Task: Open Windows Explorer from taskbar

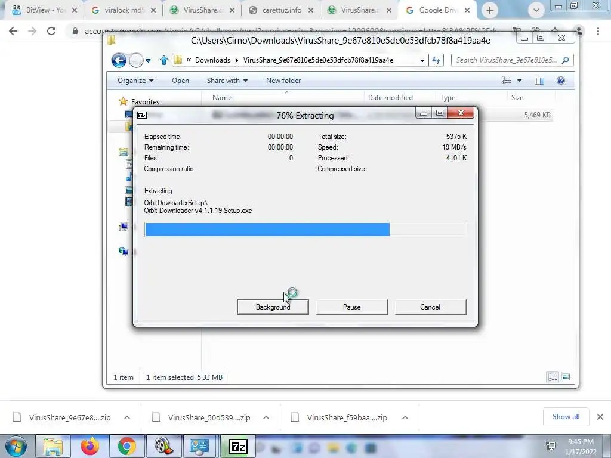Action: 53,446
